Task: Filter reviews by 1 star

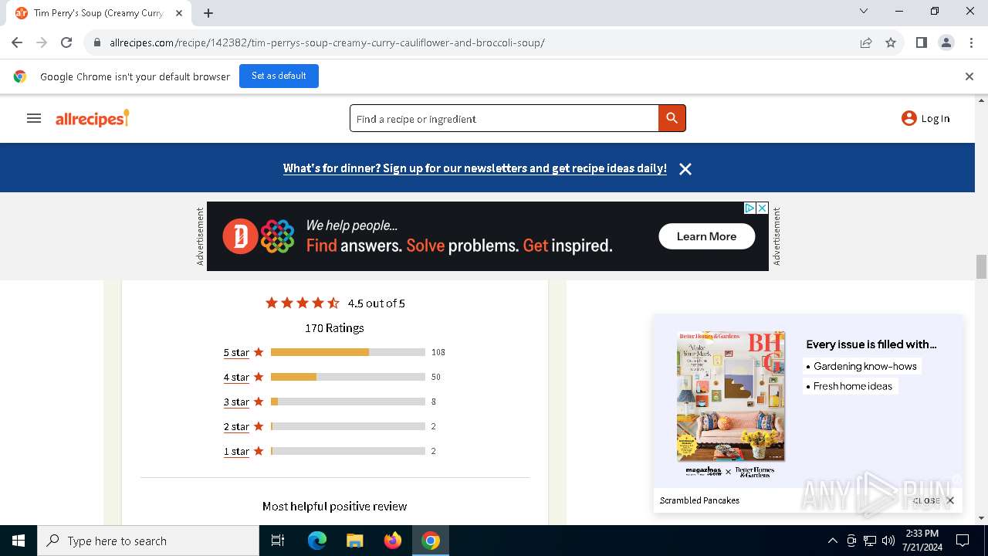Action: click(236, 451)
